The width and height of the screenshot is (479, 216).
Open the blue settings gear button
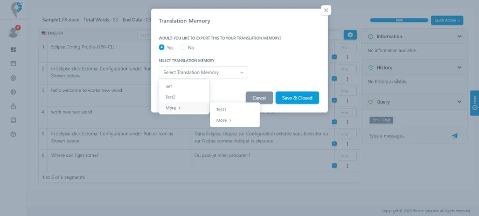pos(350,34)
